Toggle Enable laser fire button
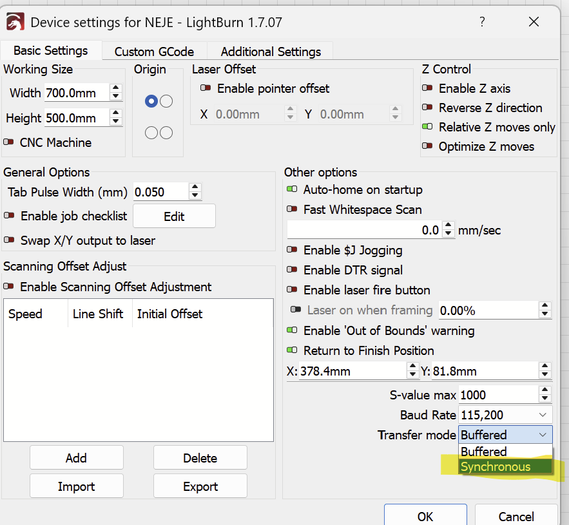 click(x=292, y=290)
